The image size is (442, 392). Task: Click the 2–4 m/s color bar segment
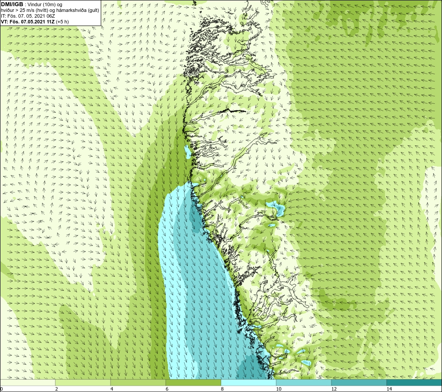[x=83, y=382]
